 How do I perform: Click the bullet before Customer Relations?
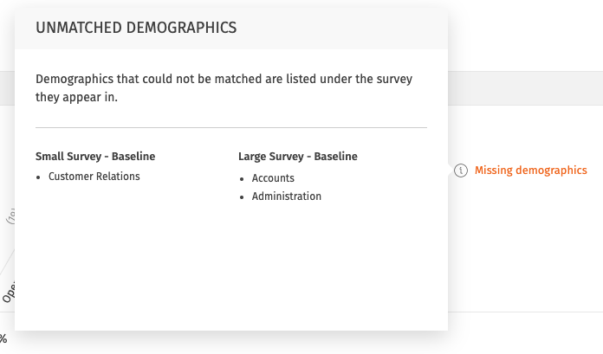point(40,177)
